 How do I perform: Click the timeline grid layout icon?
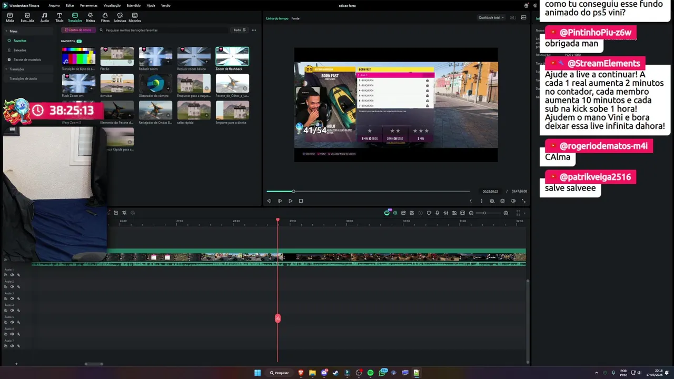[518, 213]
